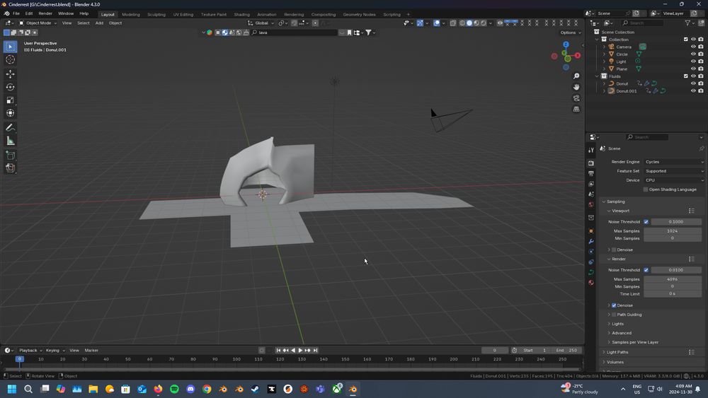Viewport: 708px width, 398px height.
Task: Open the Render Engine dropdown
Action: click(x=673, y=162)
